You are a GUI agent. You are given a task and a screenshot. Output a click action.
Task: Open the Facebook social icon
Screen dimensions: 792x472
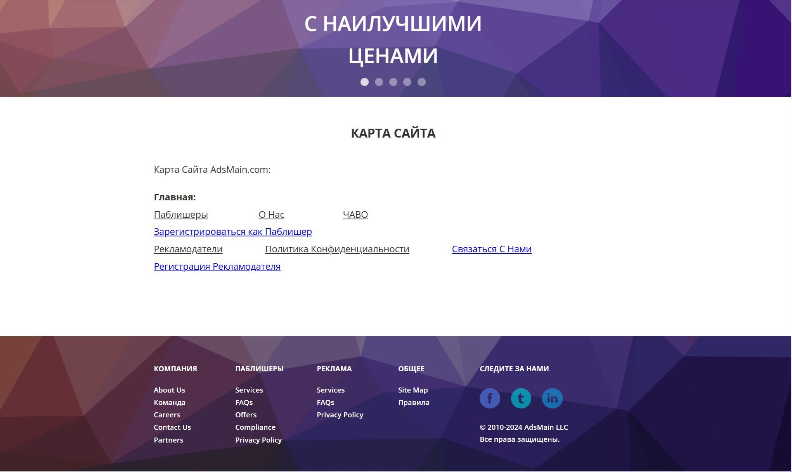pos(490,398)
